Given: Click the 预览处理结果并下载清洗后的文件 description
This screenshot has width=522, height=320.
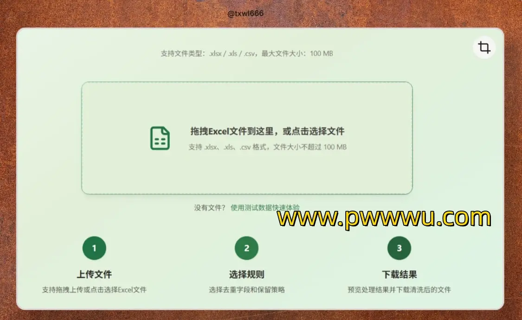Looking at the screenshot, I should click(399, 290).
